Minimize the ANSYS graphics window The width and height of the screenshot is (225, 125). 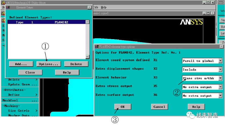click(204, 13)
